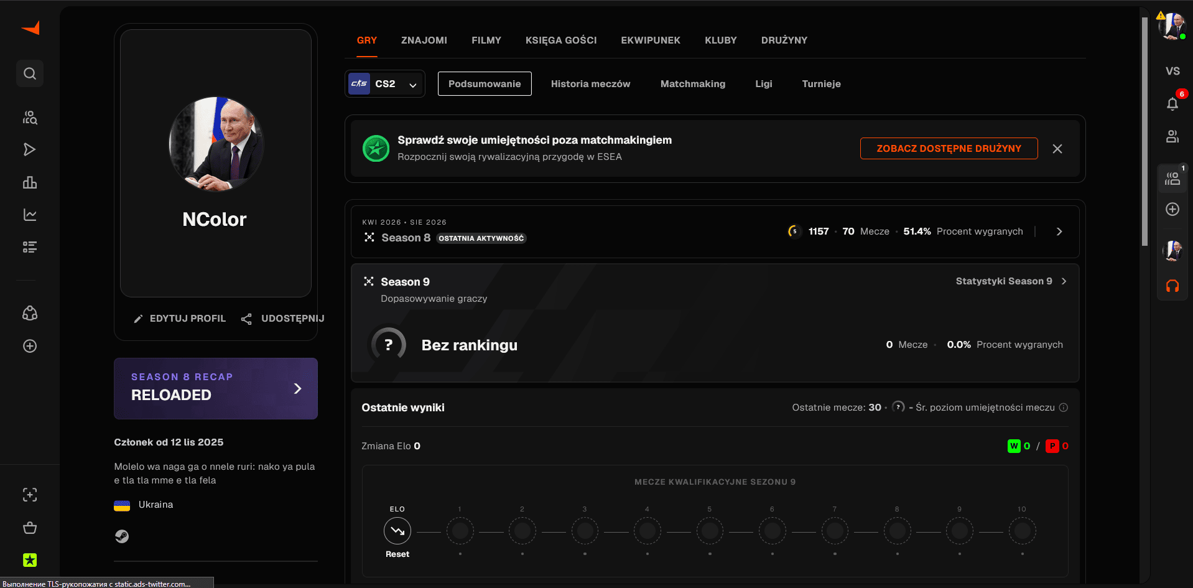Click ZOBACZ DOSTĘPNE DRUŻYNY button
The image size is (1193, 588).
[x=949, y=149]
